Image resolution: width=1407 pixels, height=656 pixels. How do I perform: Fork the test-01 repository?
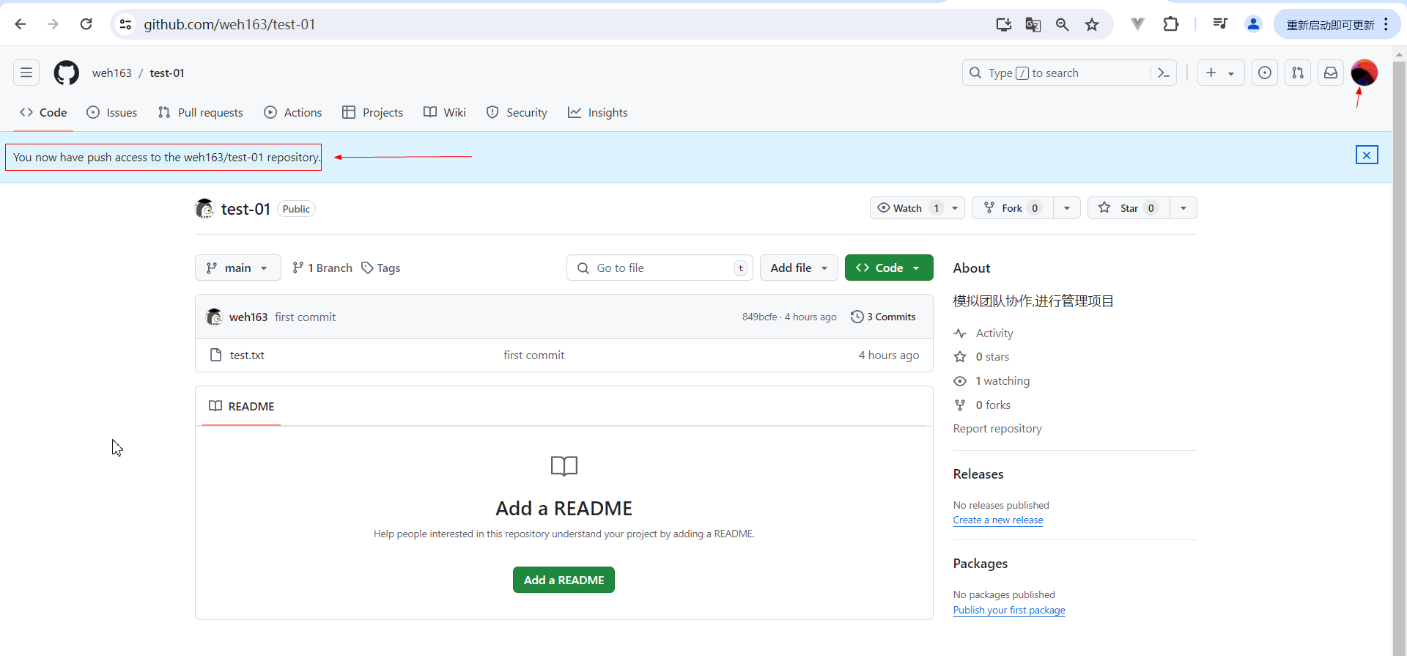(1013, 208)
